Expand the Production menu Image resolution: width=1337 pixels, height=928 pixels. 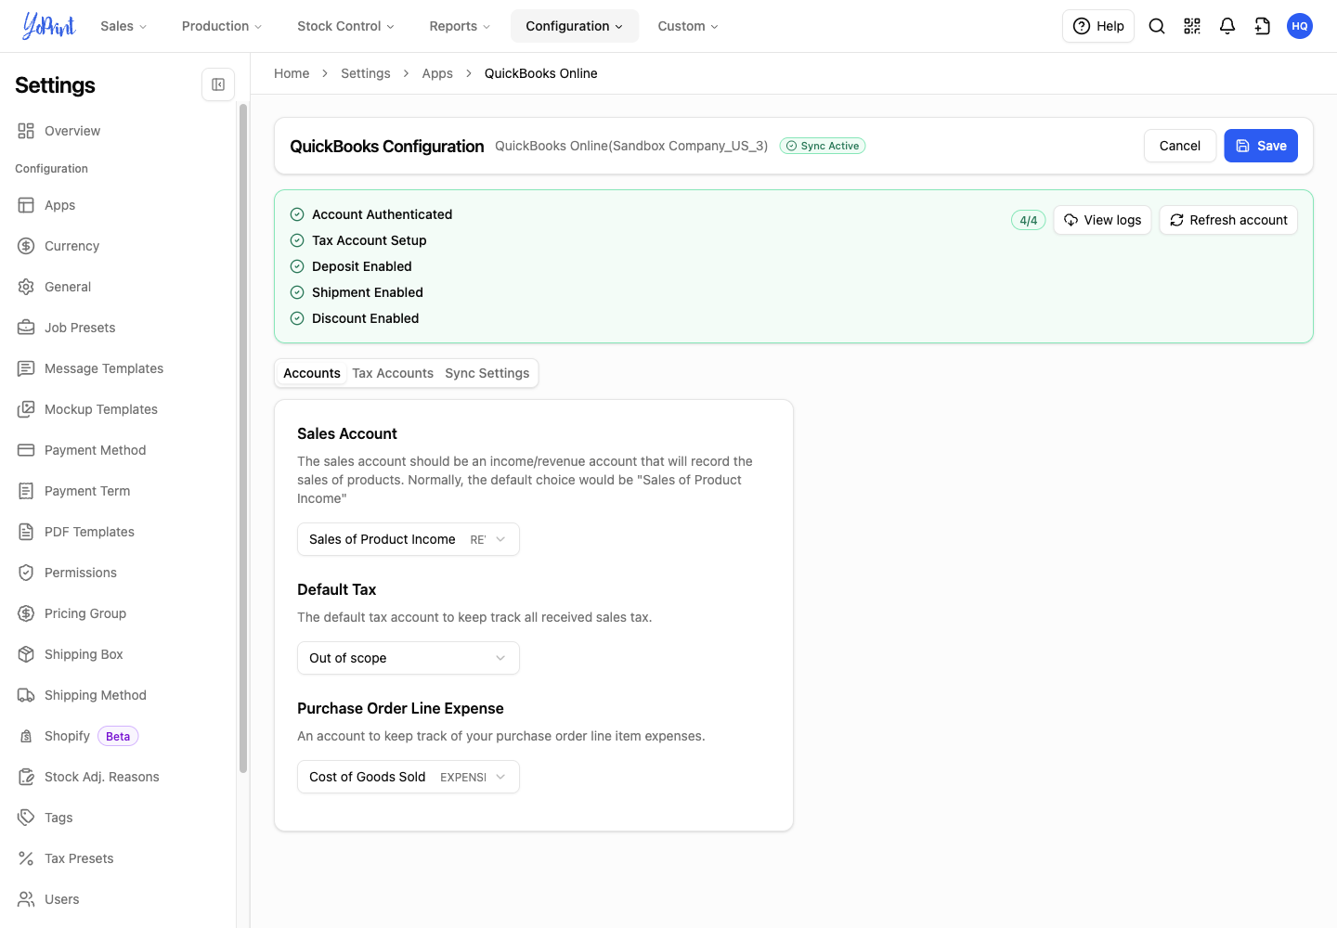[222, 26]
